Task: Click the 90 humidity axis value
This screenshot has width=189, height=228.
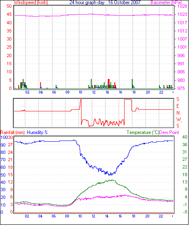Action: (x=3, y=145)
